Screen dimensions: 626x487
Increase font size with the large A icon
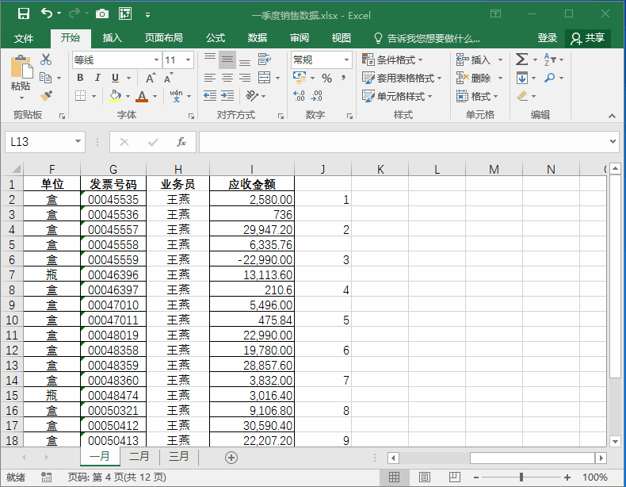click(x=150, y=78)
